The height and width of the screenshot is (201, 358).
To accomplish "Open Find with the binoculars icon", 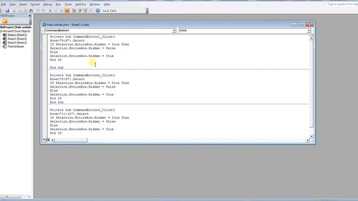I will coord(31,11).
